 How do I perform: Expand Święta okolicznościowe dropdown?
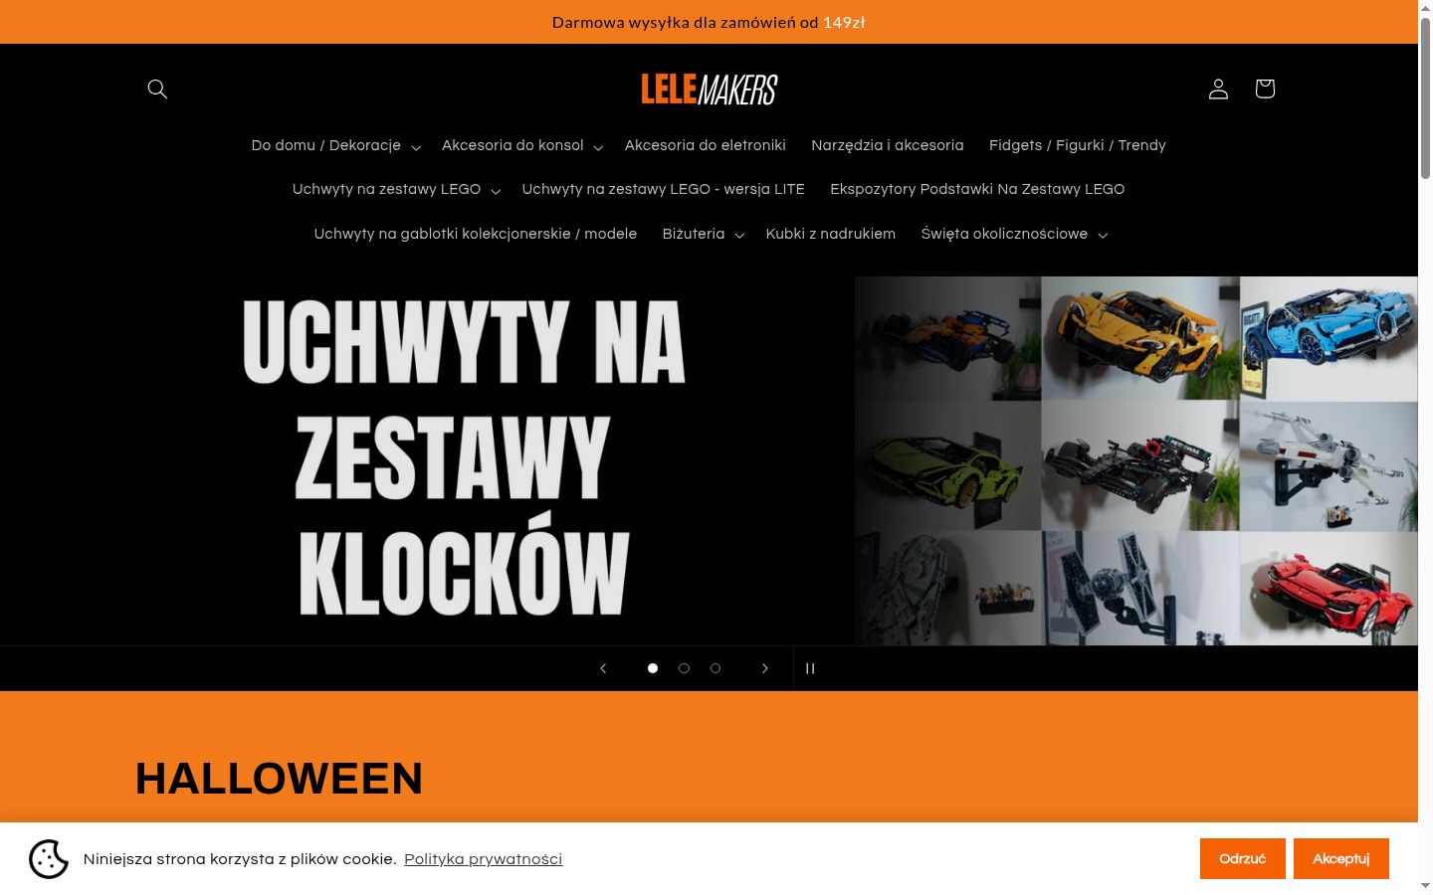click(1014, 234)
